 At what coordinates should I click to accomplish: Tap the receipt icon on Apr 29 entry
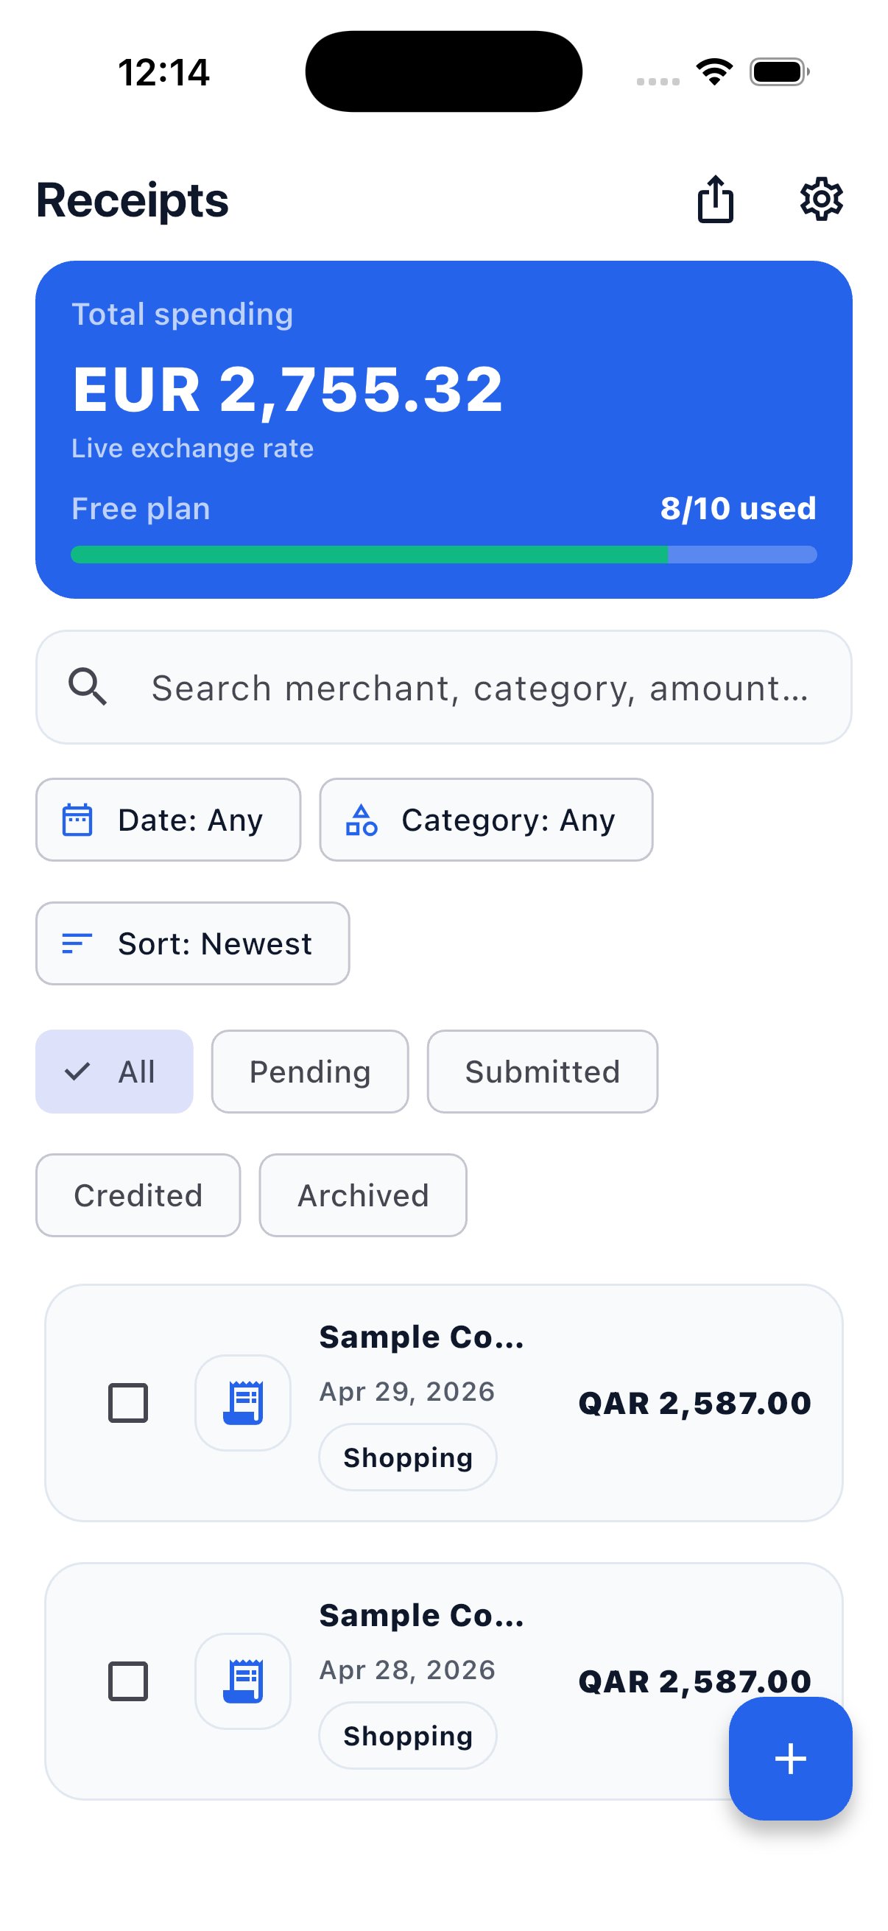[242, 1401]
